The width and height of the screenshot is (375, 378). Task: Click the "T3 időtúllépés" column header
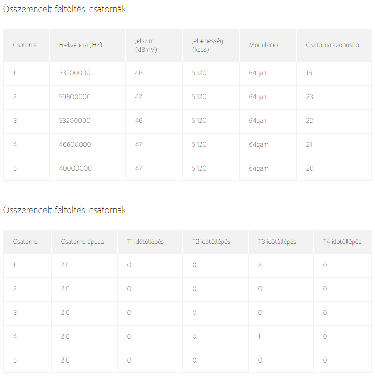pyautogui.click(x=277, y=242)
